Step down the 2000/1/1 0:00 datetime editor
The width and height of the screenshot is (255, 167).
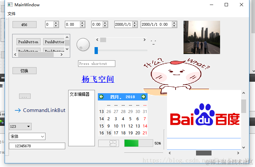pos(174,26)
